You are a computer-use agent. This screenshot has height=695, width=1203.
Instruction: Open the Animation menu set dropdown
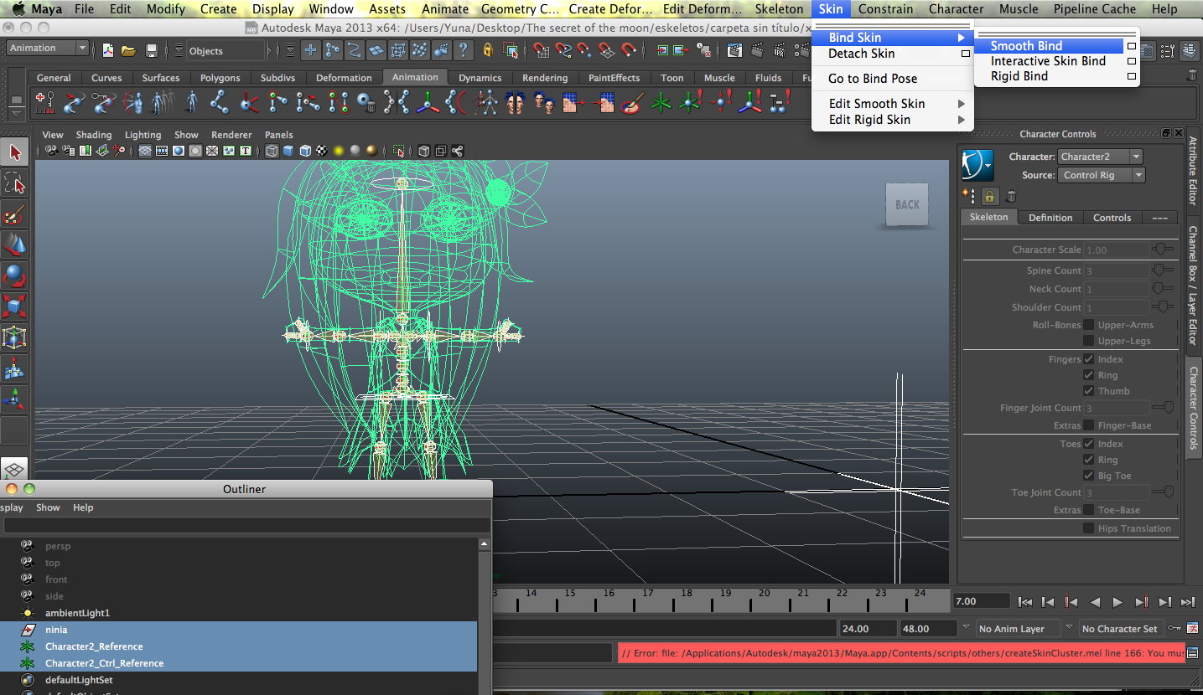[x=47, y=49]
